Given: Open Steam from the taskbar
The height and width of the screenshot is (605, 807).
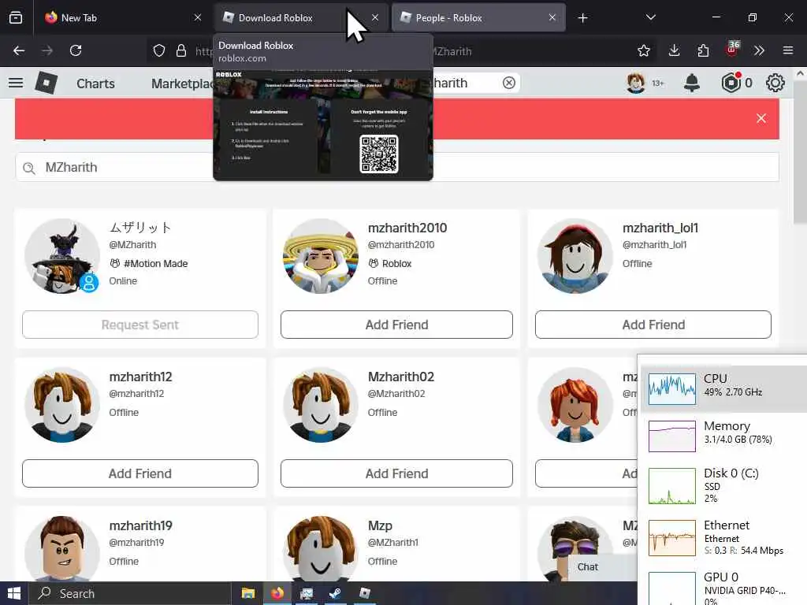Looking at the screenshot, I should (x=336, y=593).
